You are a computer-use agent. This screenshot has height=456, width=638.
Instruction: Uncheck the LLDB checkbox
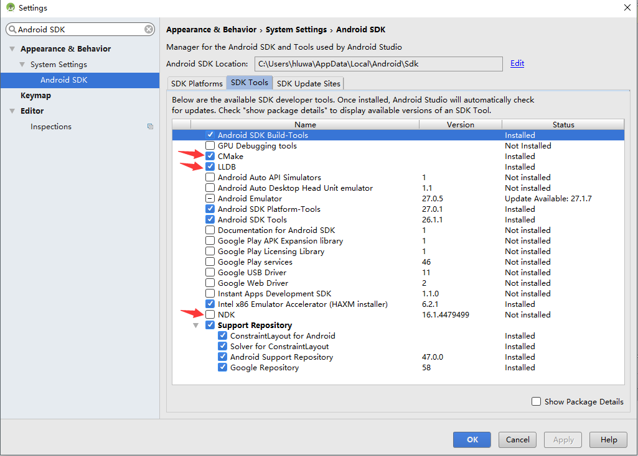coord(210,167)
